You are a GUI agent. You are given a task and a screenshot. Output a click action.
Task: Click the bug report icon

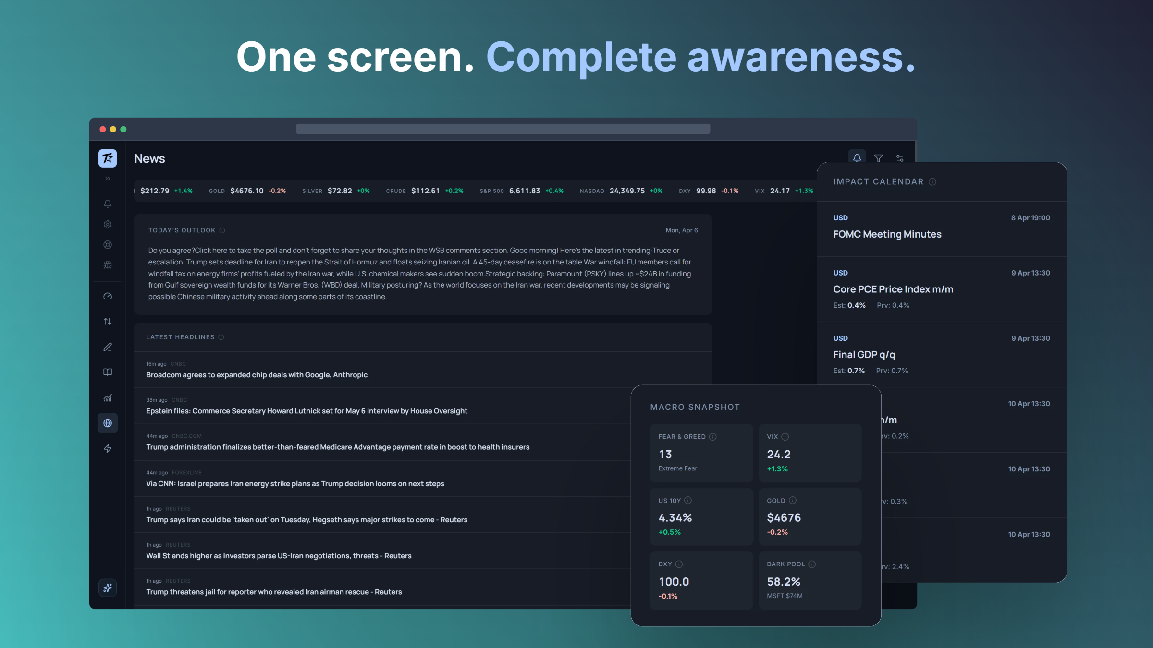[108, 265]
